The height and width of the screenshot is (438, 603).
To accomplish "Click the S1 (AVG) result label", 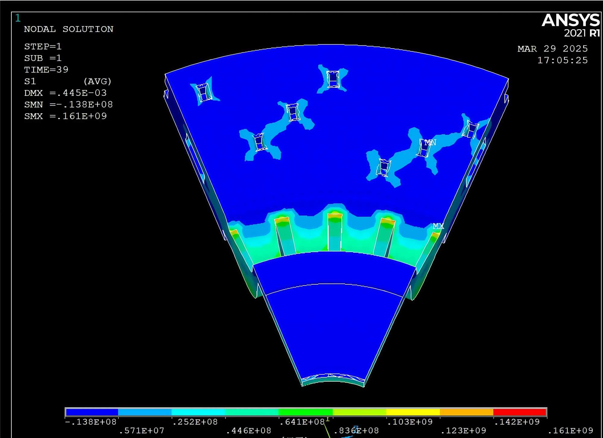I will coord(68,81).
